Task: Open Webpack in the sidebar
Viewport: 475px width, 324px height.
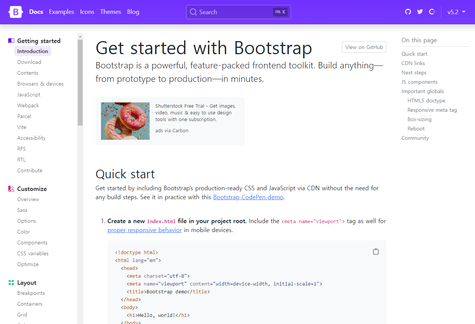Action: (28, 105)
